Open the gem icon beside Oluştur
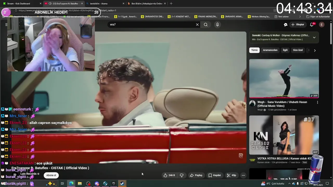 click(285, 24)
